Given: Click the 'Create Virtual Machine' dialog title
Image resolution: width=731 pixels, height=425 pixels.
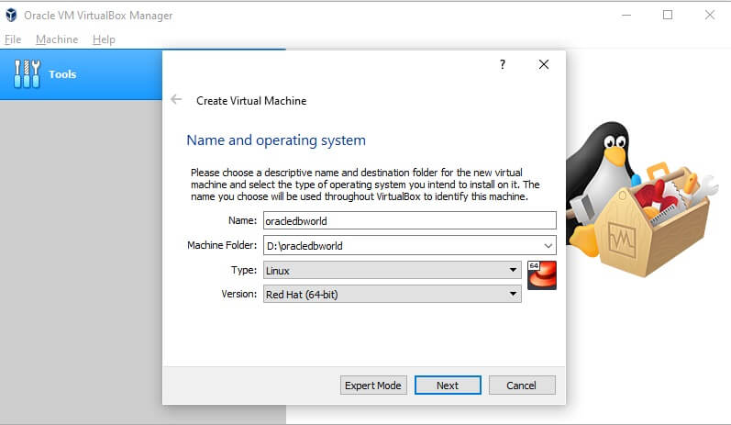Looking at the screenshot, I should click(x=251, y=101).
